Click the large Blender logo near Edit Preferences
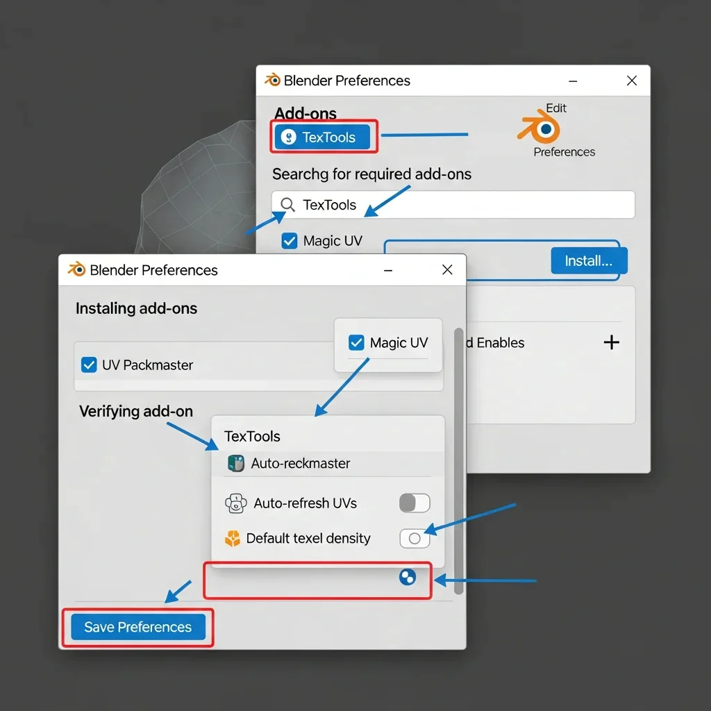 click(x=540, y=129)
